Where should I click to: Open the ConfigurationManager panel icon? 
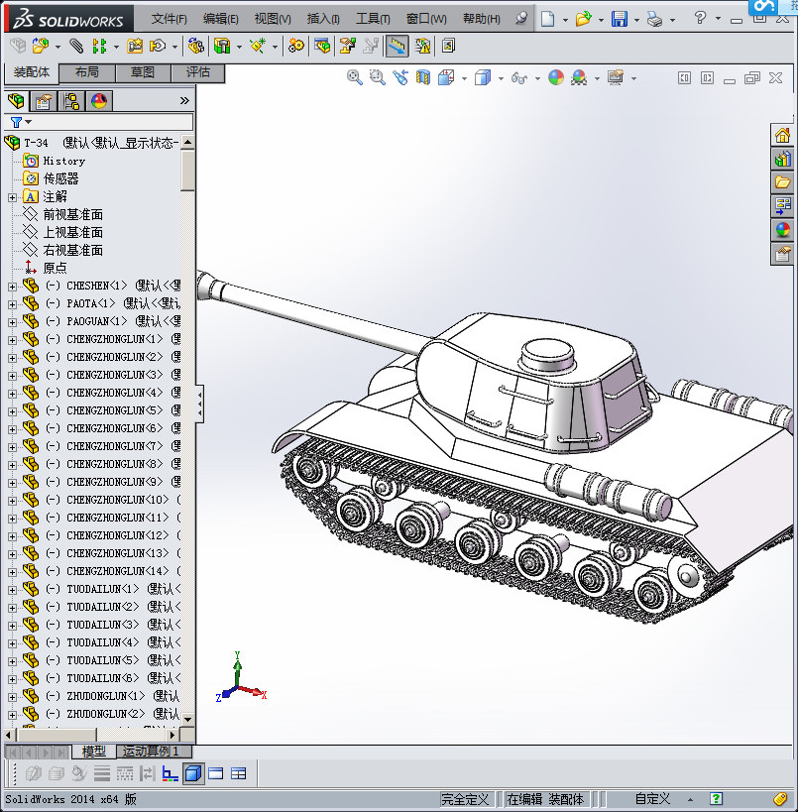tap(68, 100)
